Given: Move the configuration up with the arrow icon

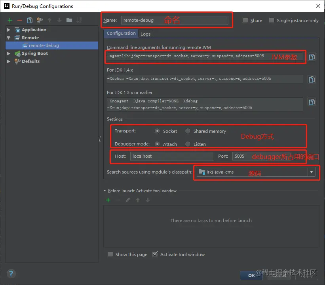Looking at the screenshot, I should (49, 20).
